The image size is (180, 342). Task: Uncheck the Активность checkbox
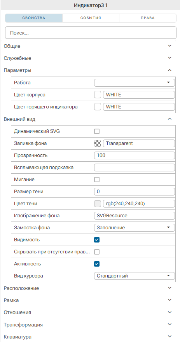97,264
